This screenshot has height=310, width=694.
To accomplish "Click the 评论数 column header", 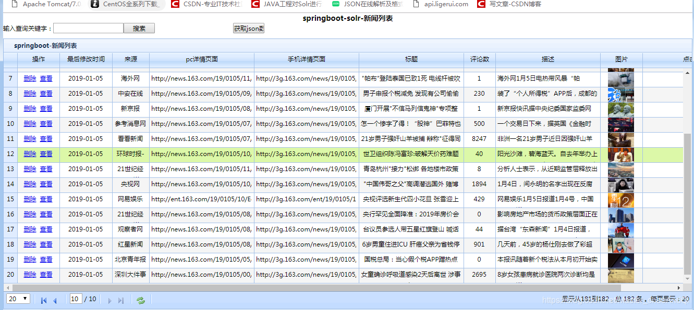I will 480,59.
